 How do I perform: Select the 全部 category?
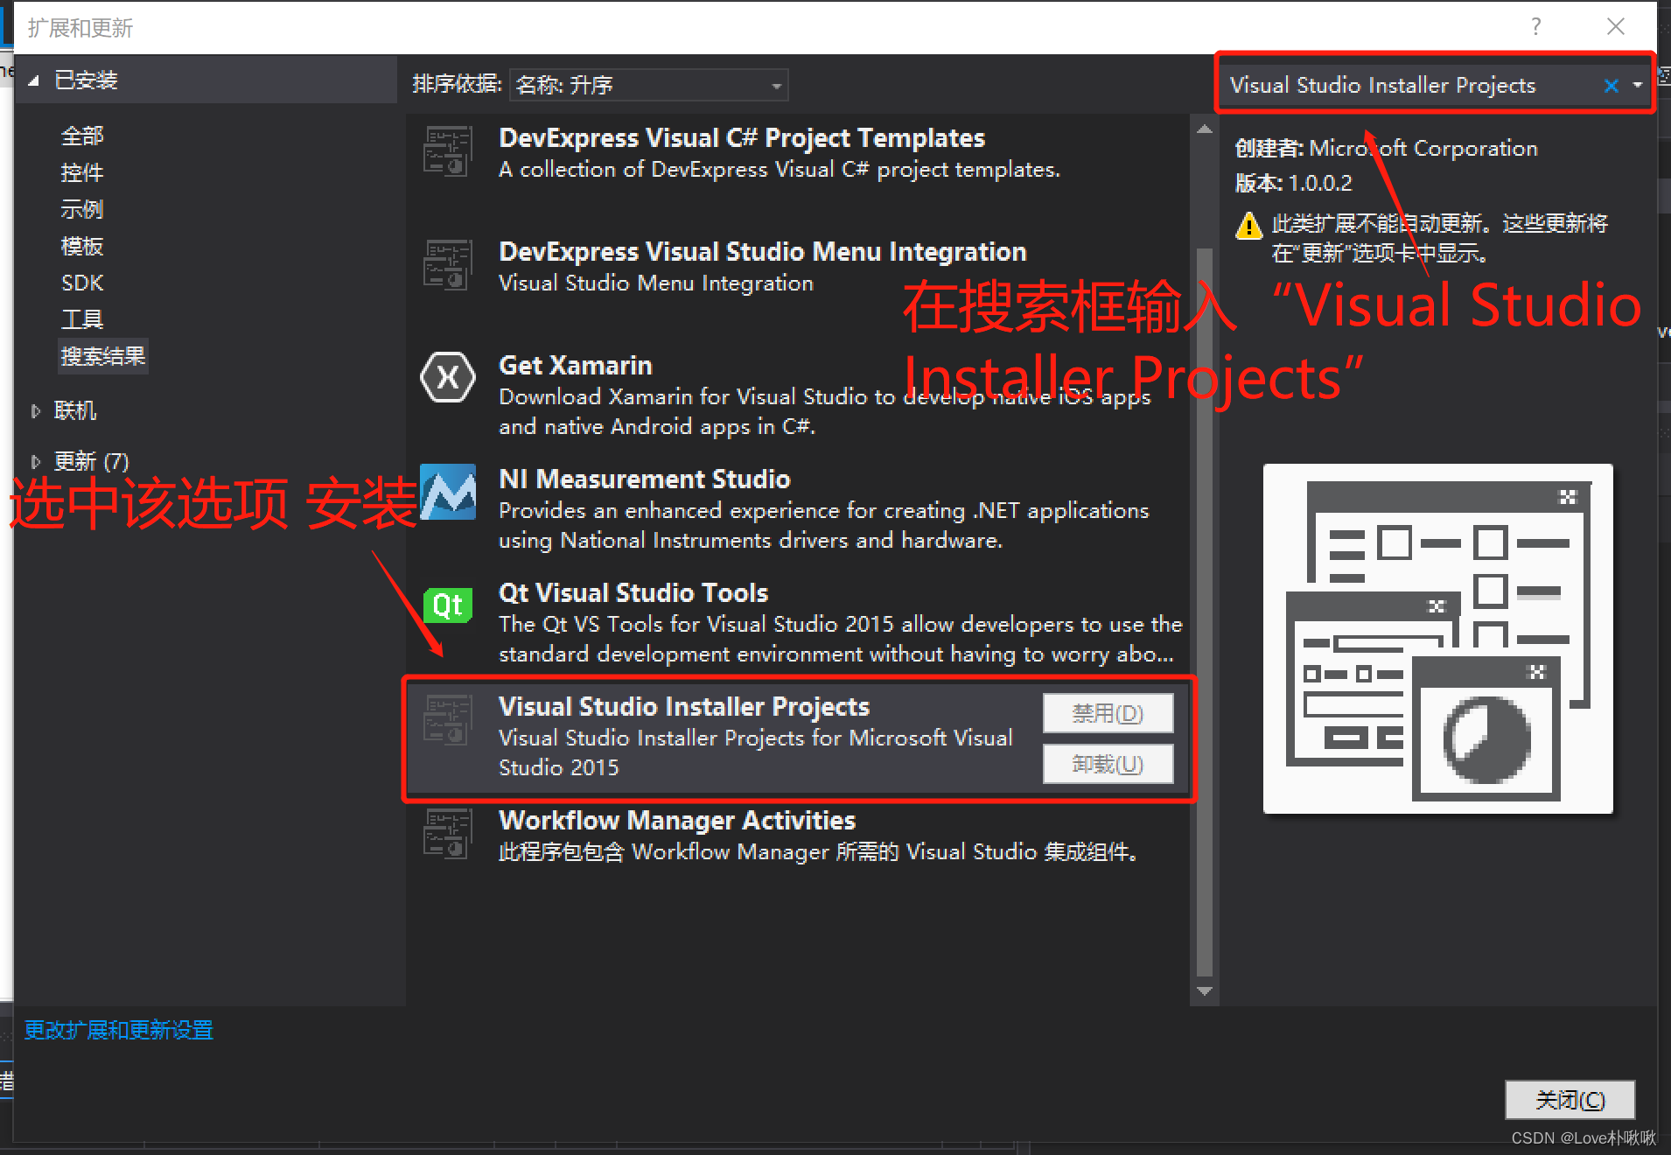tap(82, 136)
